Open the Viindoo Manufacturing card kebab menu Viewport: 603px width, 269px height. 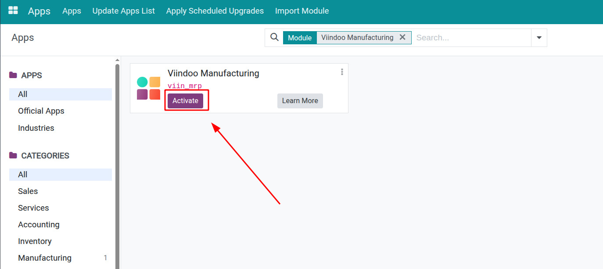342,72
